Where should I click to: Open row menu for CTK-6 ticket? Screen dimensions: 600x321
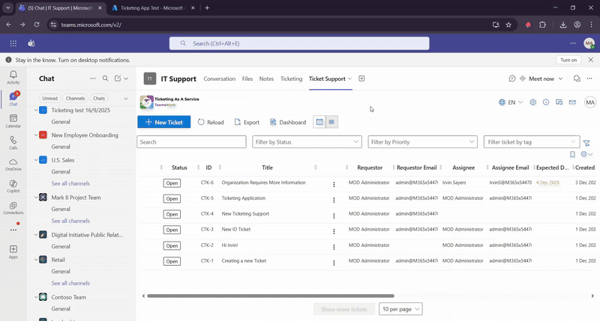334,184
